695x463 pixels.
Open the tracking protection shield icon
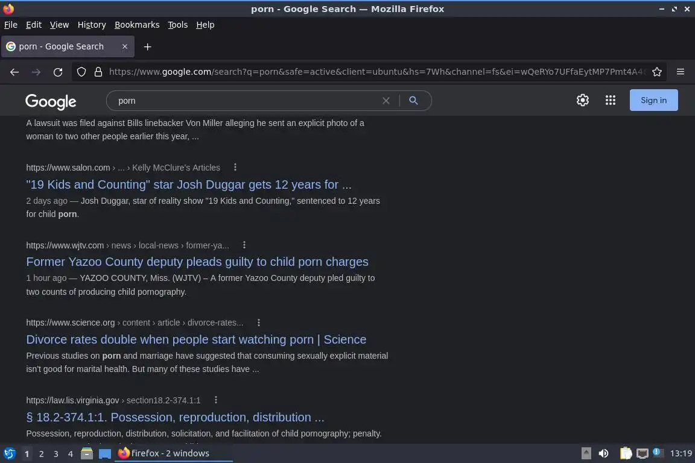[x=81, y=72]
